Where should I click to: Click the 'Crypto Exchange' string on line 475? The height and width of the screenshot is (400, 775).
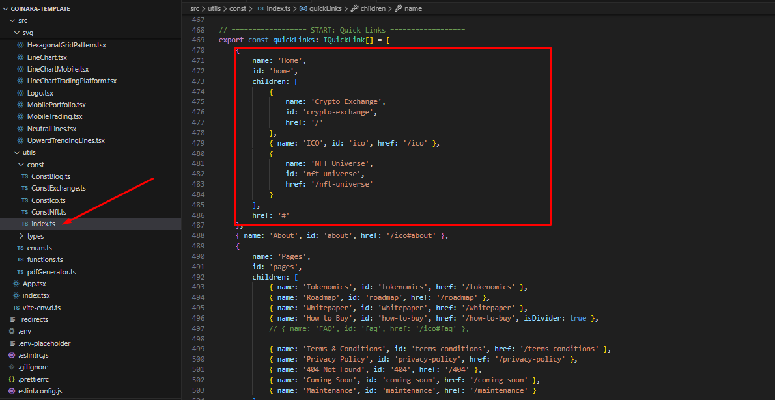[x=348, y=101]
